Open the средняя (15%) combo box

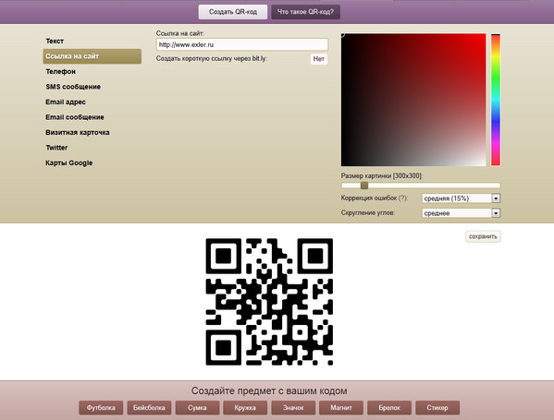[x=462, y=198]
